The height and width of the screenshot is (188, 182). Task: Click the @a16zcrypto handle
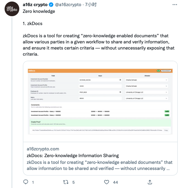click(x=68, y=5)
